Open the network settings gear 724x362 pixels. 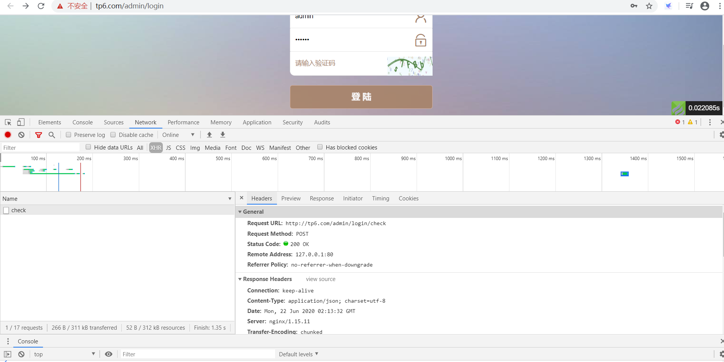(x=721, y=135)
